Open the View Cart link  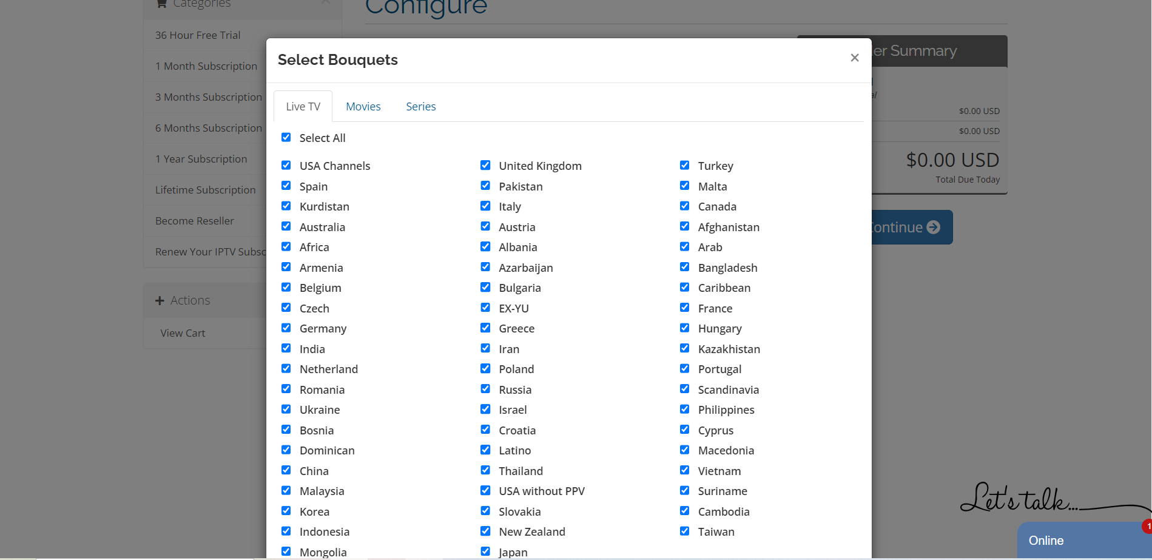pyautogui.click(x=183, y=333)
